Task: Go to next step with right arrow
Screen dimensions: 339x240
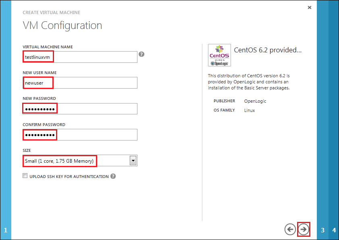Action: (304, 229)
